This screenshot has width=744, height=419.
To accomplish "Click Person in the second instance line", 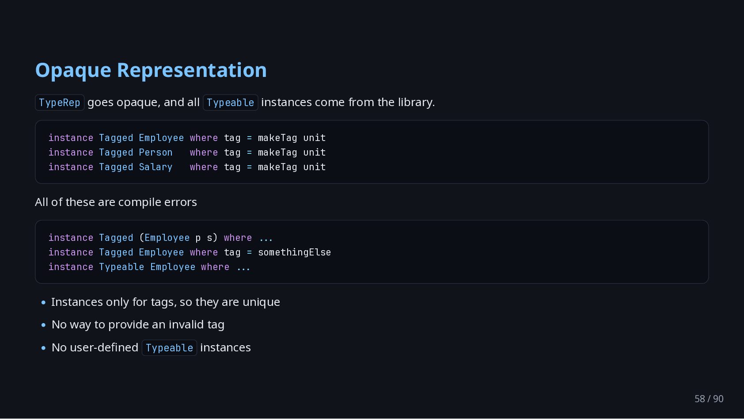I will click(x=156, y=152).
